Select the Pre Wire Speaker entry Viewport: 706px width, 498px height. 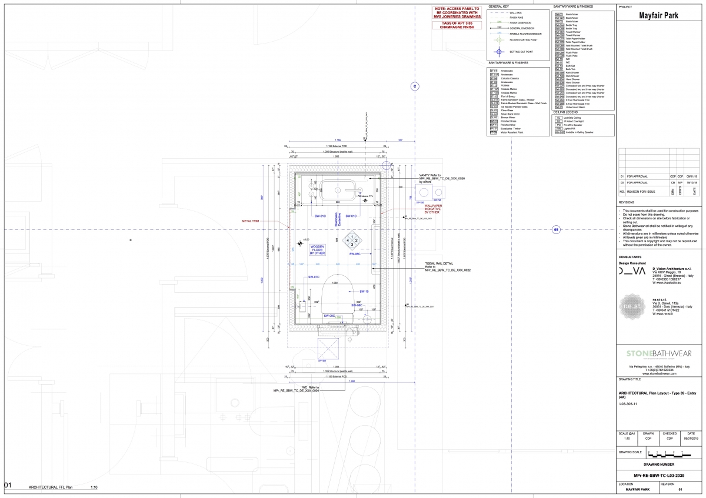coord(568,125)
